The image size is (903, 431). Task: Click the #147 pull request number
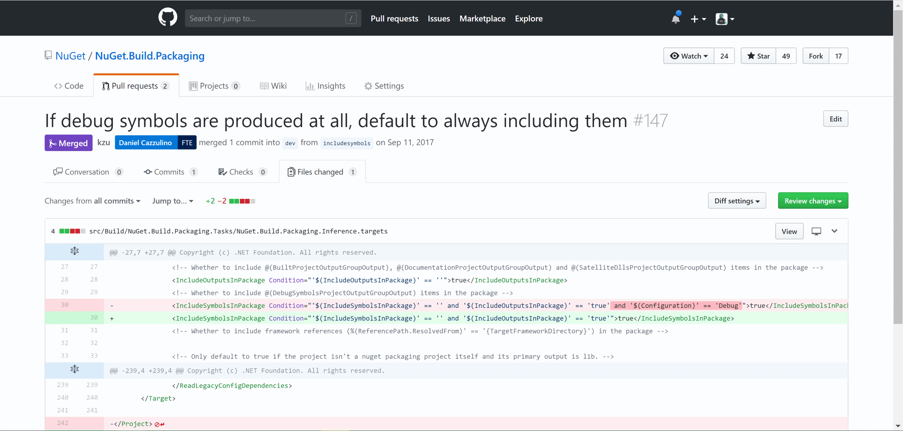coord(651,120)
